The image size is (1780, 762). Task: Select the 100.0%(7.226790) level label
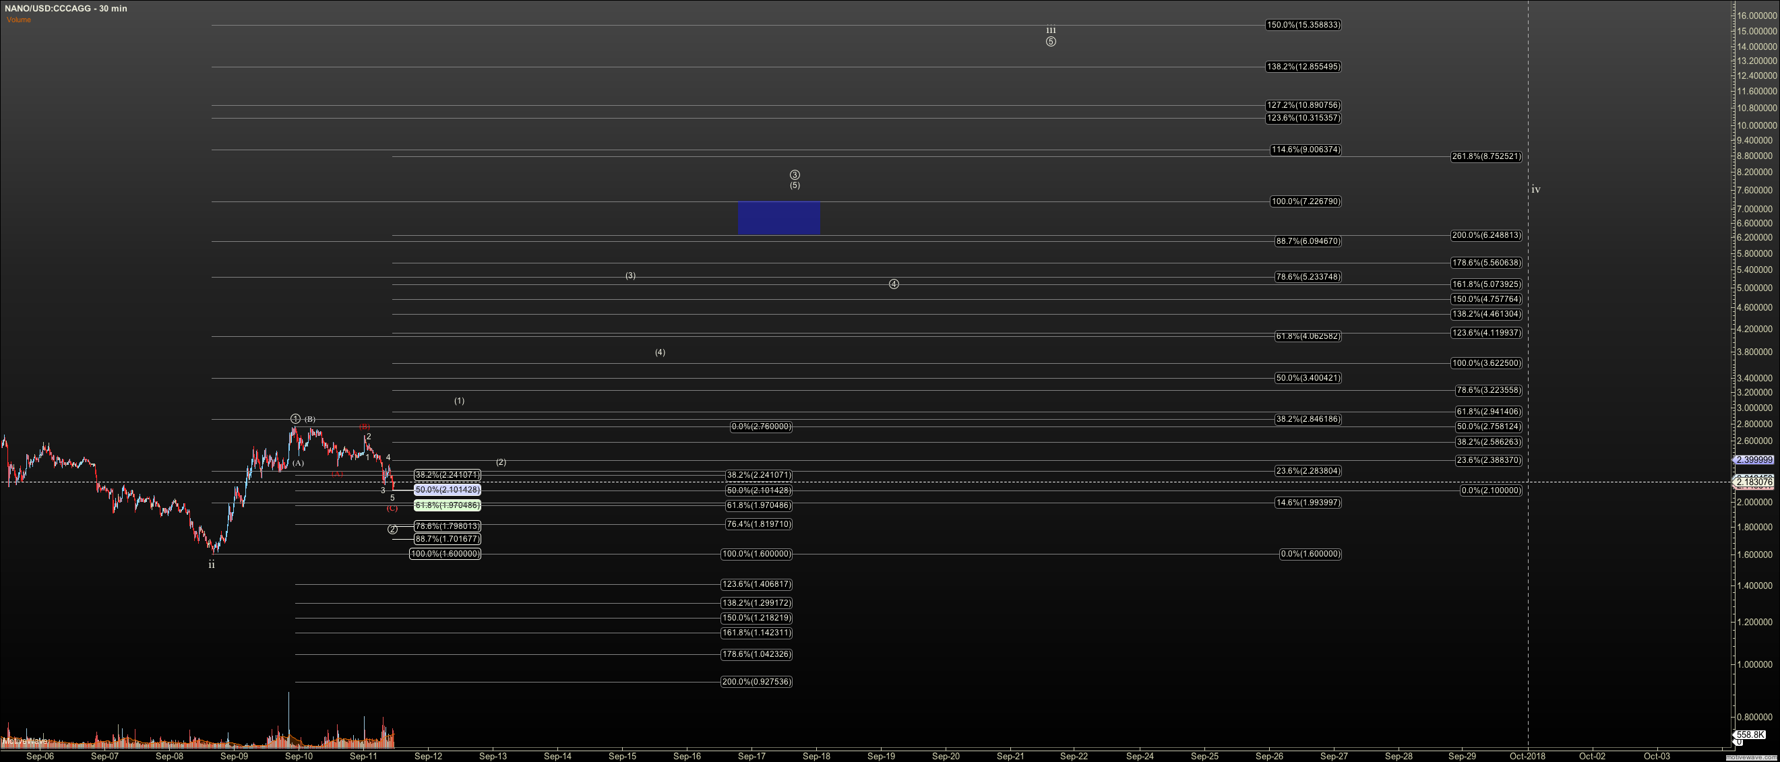[1306, 201]
